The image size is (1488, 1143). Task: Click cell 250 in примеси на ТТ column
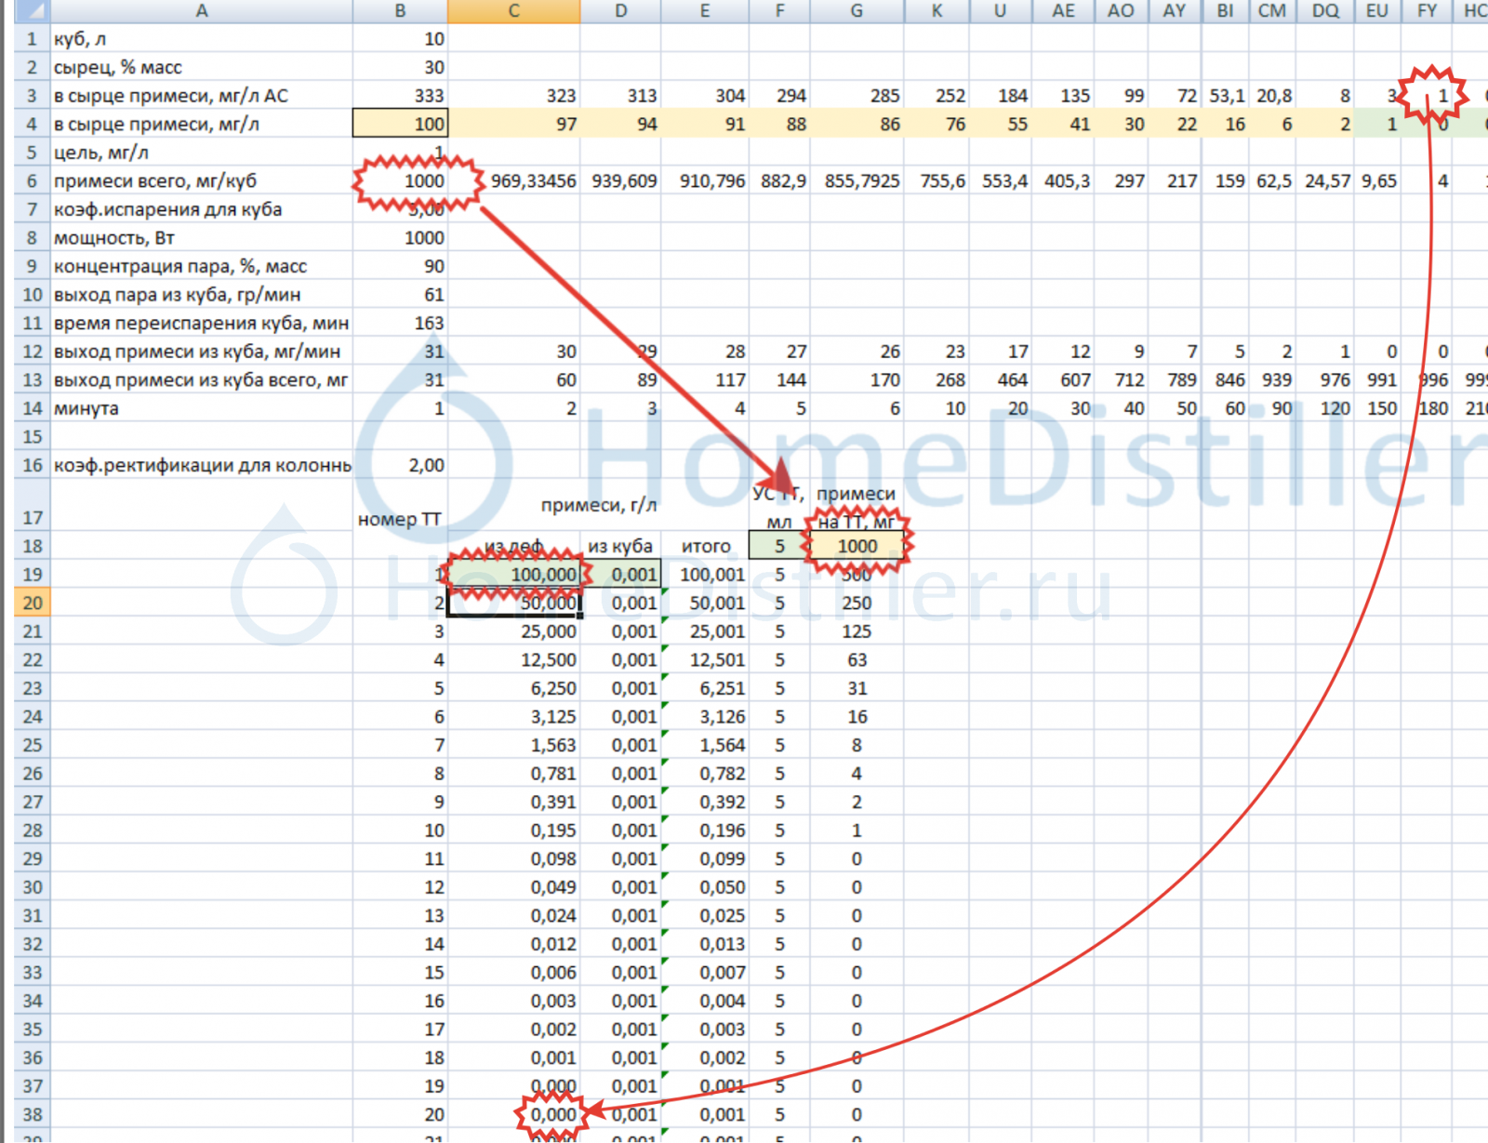857,603
